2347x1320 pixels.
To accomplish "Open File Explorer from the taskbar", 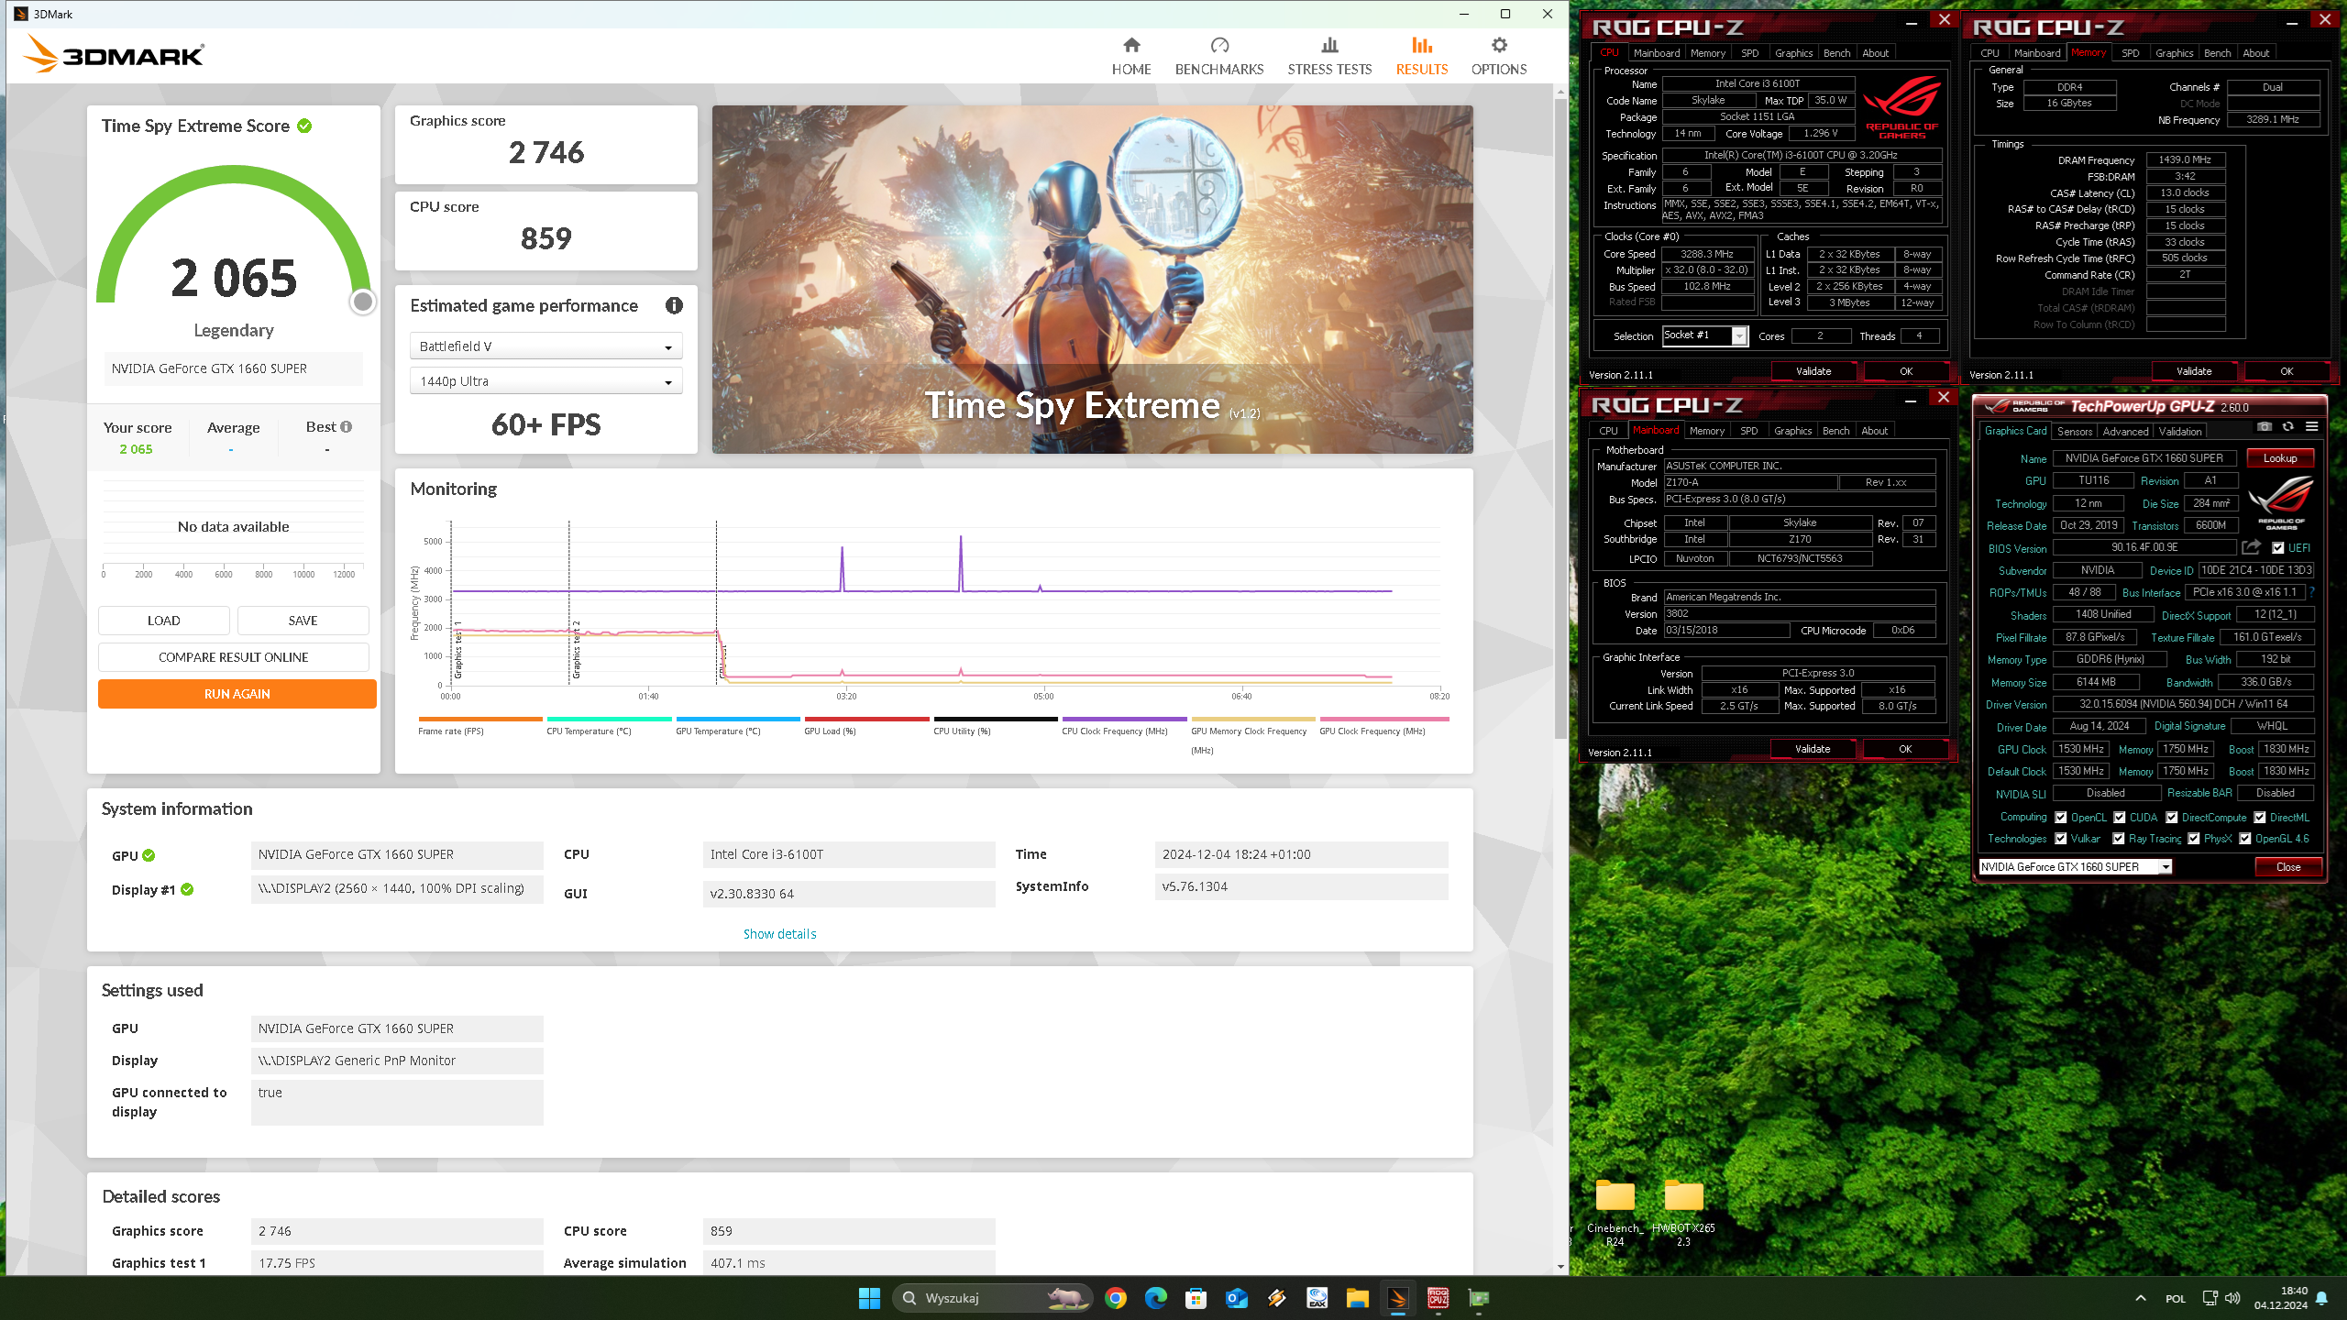I will (x=1358, y=1298).
